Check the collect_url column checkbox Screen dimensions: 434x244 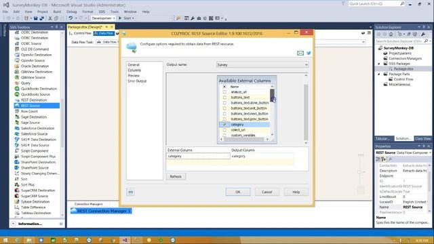[224, 129]
